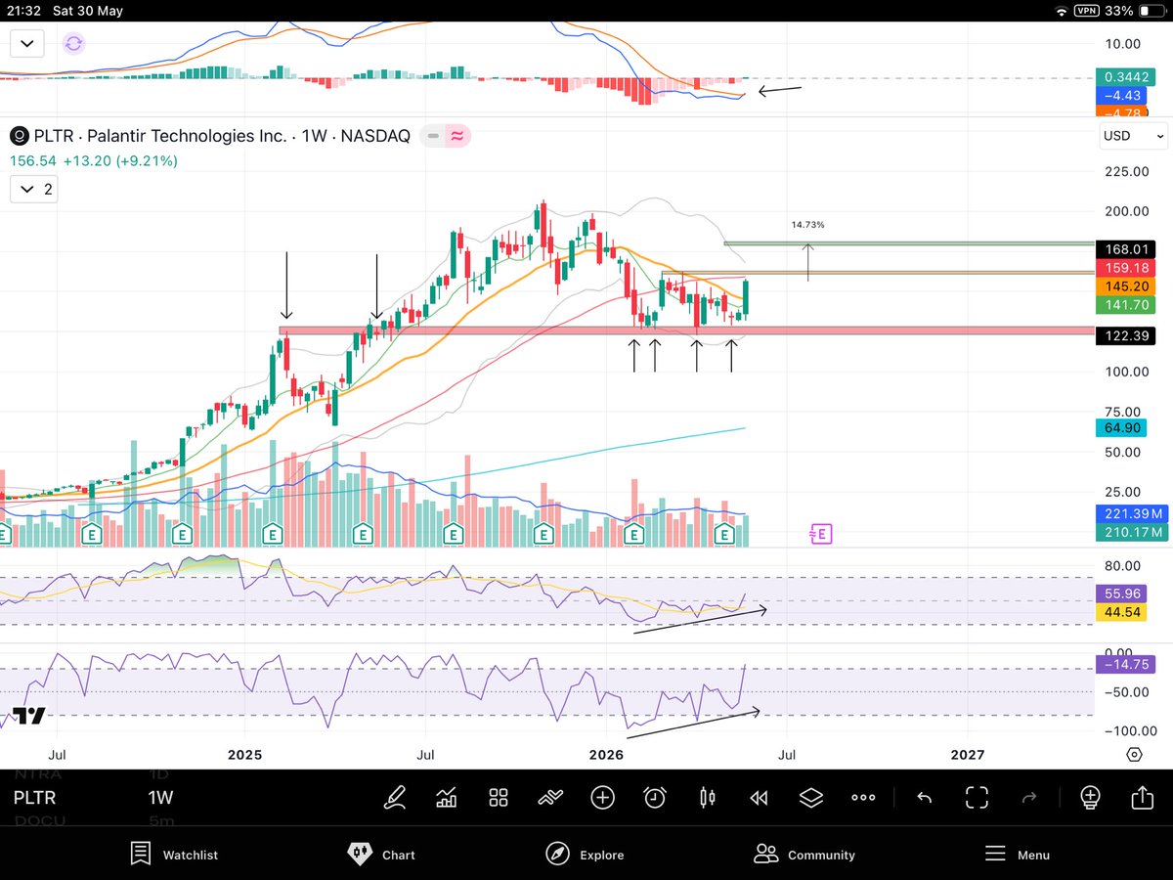Share the chart with the share icon
Viewport: 1173px width, 880px height.
[x=1142, y=797]
